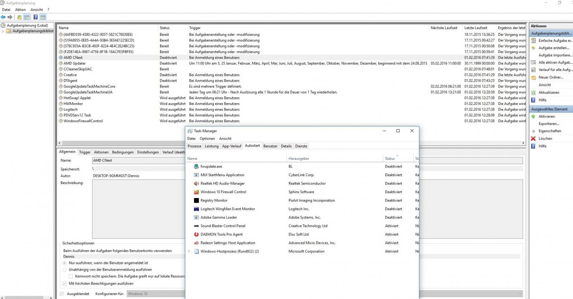Click the clock icon of HWMonitor task
This screenshot has width=573, height=299.
tap(61, 104)
